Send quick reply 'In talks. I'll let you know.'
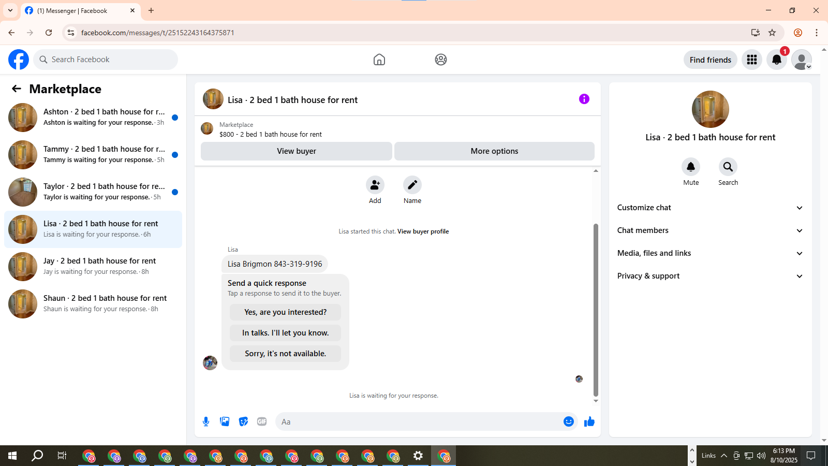Viewport: 828px width, 466px height. [x=285, y=333]
